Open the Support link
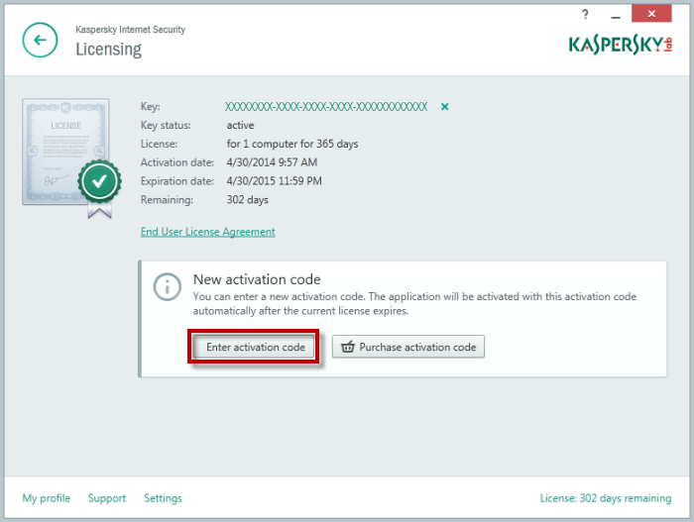Screen dimensions: 694x522 pos(107,498)
